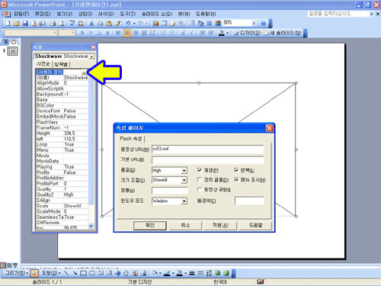The image size is (381, 286).
Task: Click the PowerPoint Help question mark icon
Action: point(263,24)
